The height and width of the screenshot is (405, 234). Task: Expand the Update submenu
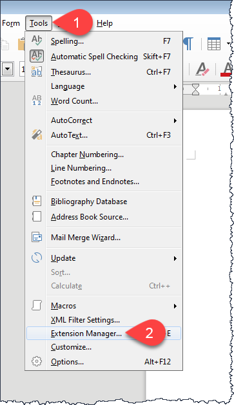[x=104, y=258]
